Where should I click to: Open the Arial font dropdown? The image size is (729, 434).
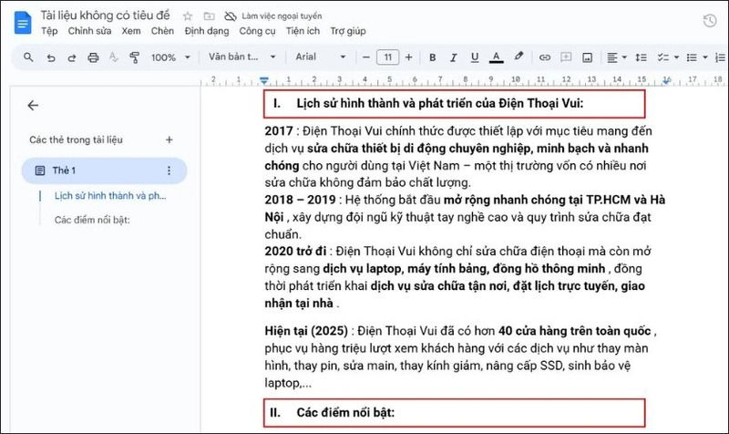tap(319, 57)
